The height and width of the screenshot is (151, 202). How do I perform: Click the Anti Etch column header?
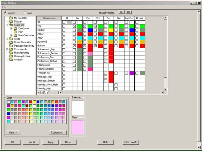pyautogui.click(x=129, y=18)
